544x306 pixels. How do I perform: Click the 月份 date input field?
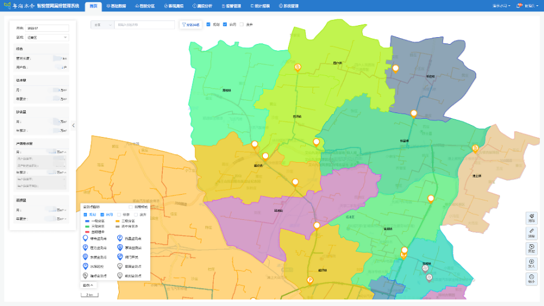tap(47, 28)
